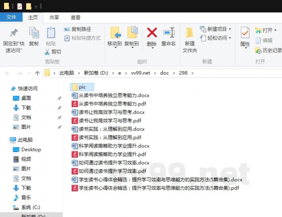Viewport: 282px width, 217px height.
Task: Click the Rename (重命名) icon
Action: (169, 33)
